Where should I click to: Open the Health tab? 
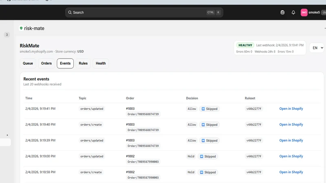click(101, 63)
